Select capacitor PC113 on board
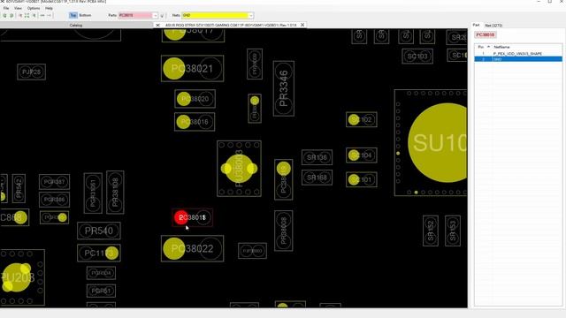Screen dimensions: 566x318 coord(98,254)
